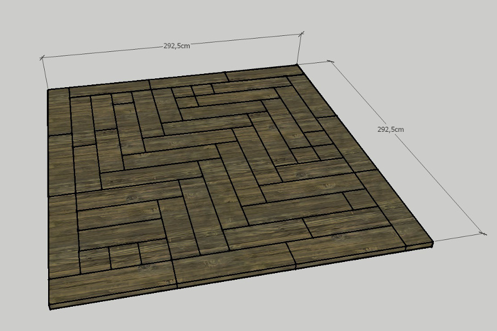Click upper arrow end of right dimension line
Screen dimensions: 497x331
331,62
